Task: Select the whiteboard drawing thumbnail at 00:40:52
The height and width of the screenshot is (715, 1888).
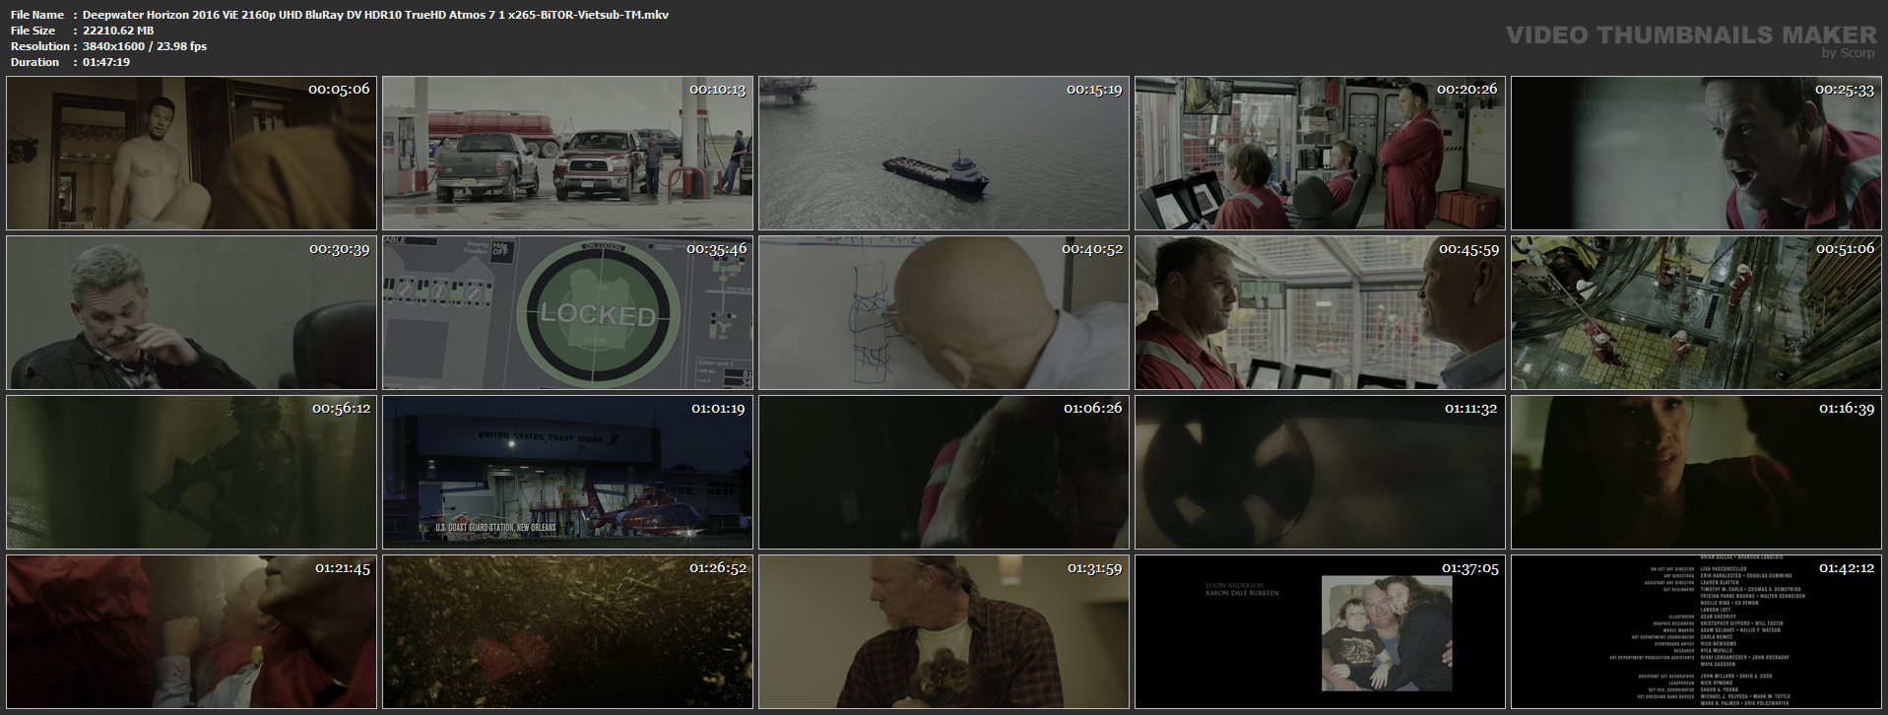Action: pyautogui.click(x=944, y=312)
